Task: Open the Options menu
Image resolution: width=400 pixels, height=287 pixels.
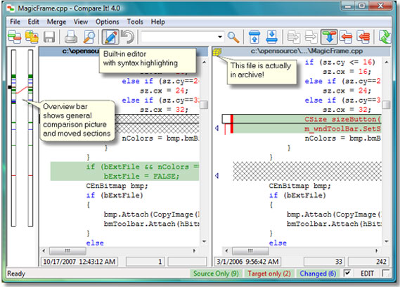Action: click(107, 22)
